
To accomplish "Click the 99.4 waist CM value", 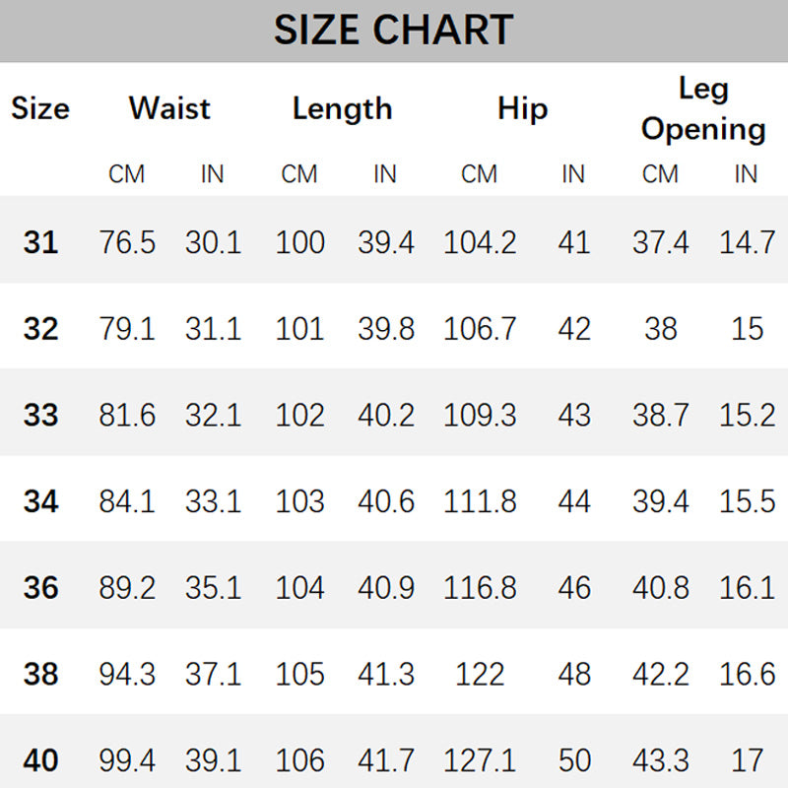I will 127,760.
